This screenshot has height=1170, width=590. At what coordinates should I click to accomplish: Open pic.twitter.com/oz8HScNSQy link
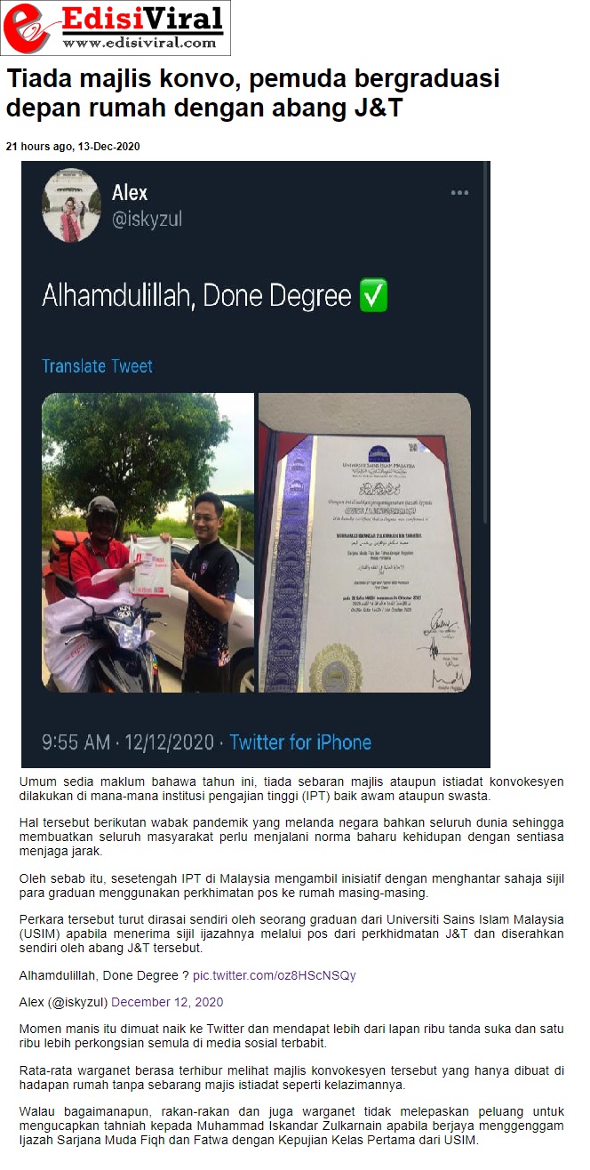pyautogui.click(x=274, y=975)
